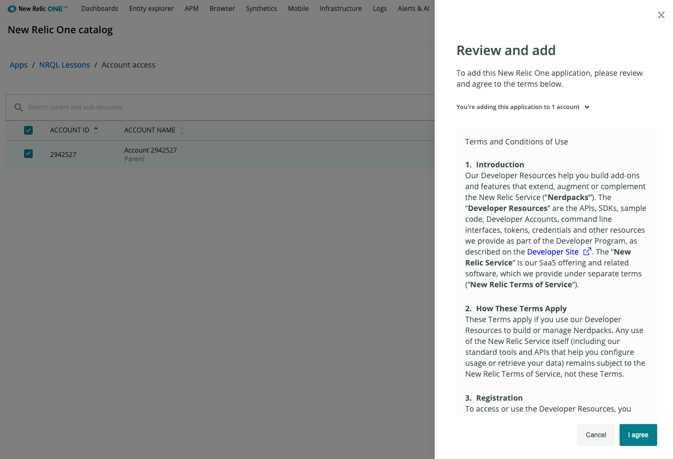Open Synthetics in top navigation
This screenshot has height=459, width=673.
(x=261, y=9)
